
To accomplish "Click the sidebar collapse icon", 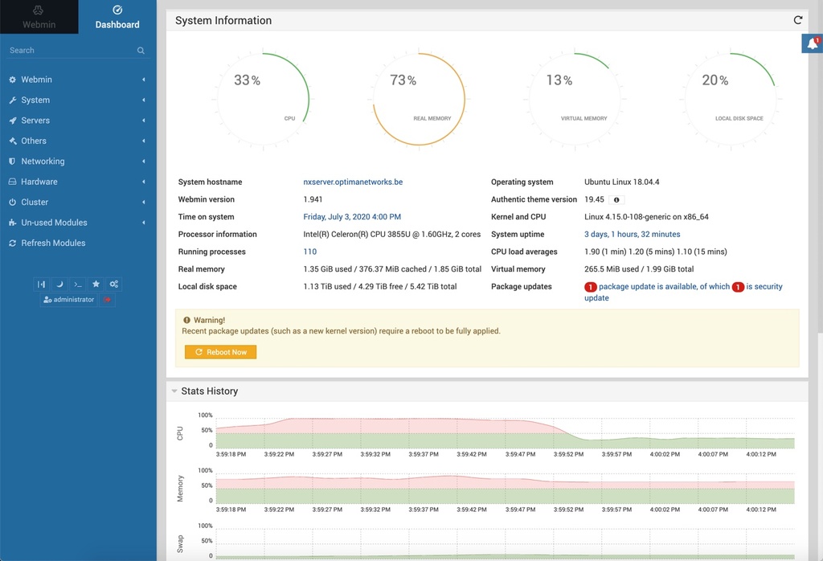I will pyautogui.click(x=41, y=285).
